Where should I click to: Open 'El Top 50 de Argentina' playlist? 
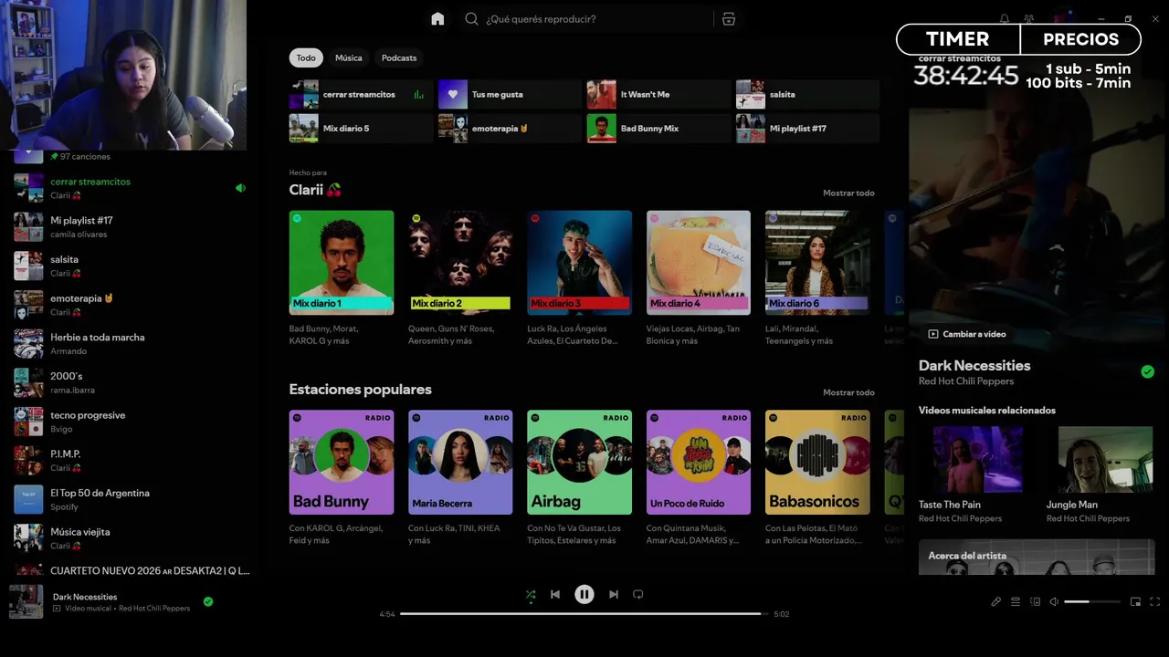(x=132, y=499)
